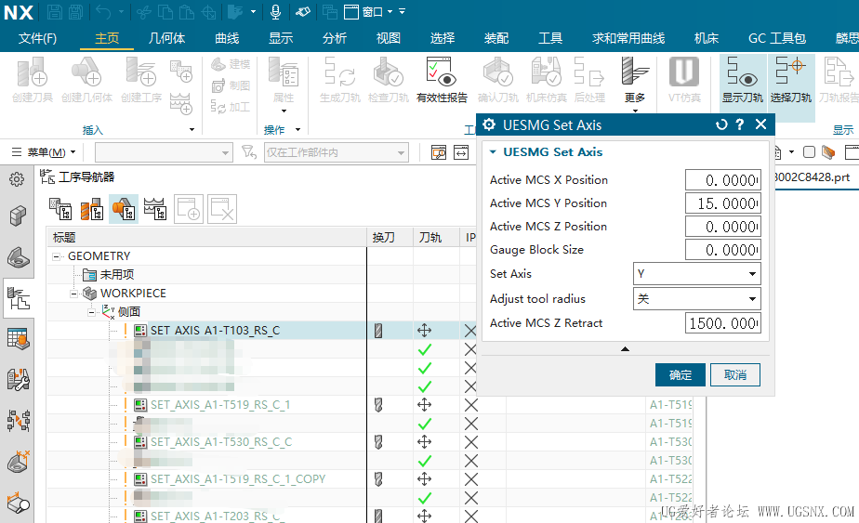
Task: Click the navigator settings gear icon
Action: (17, 179)
